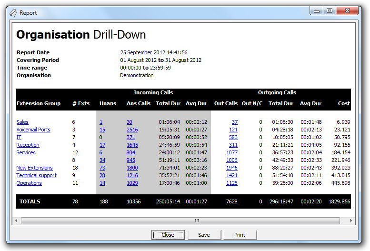370x251 pixels.
Task: Open the Sales extension group link
Action: click(x=22, y=122)
